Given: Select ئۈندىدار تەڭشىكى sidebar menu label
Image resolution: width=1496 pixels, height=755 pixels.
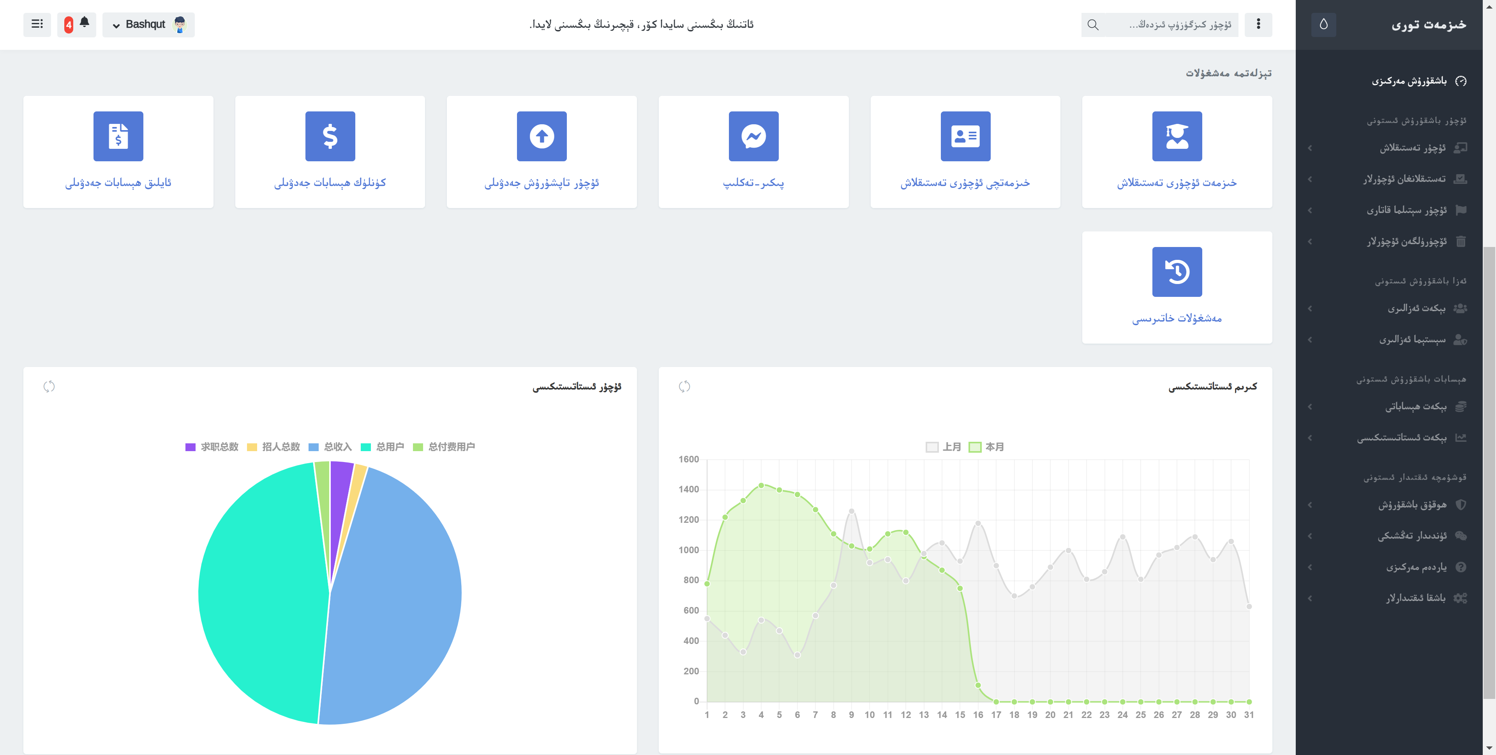Looking at the screenshot, I should point(1412,535).
